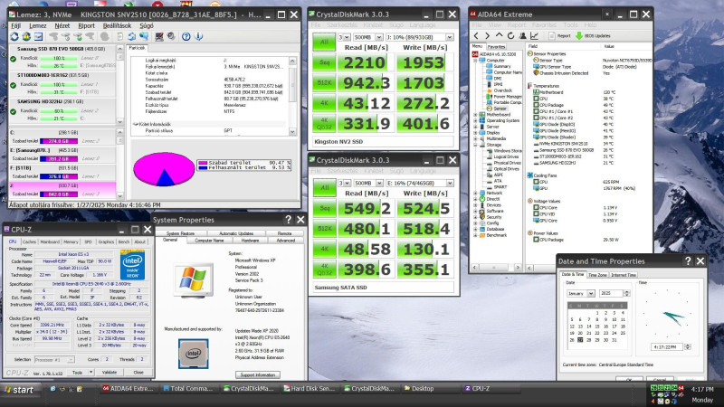The height and width of the screenshot is (407, 724).
Task: Click All button in Kingston NV2 CrystalDiskMark
Action: 324,42
